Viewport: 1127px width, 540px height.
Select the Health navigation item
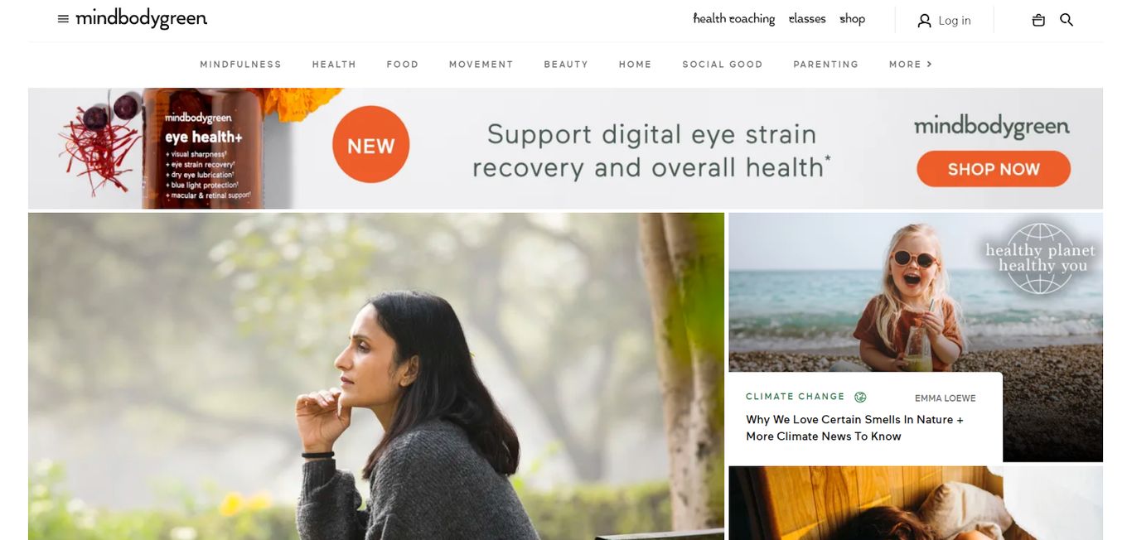[334, 64]
